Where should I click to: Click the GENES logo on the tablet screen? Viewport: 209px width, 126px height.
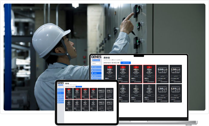tap(61, 83)
